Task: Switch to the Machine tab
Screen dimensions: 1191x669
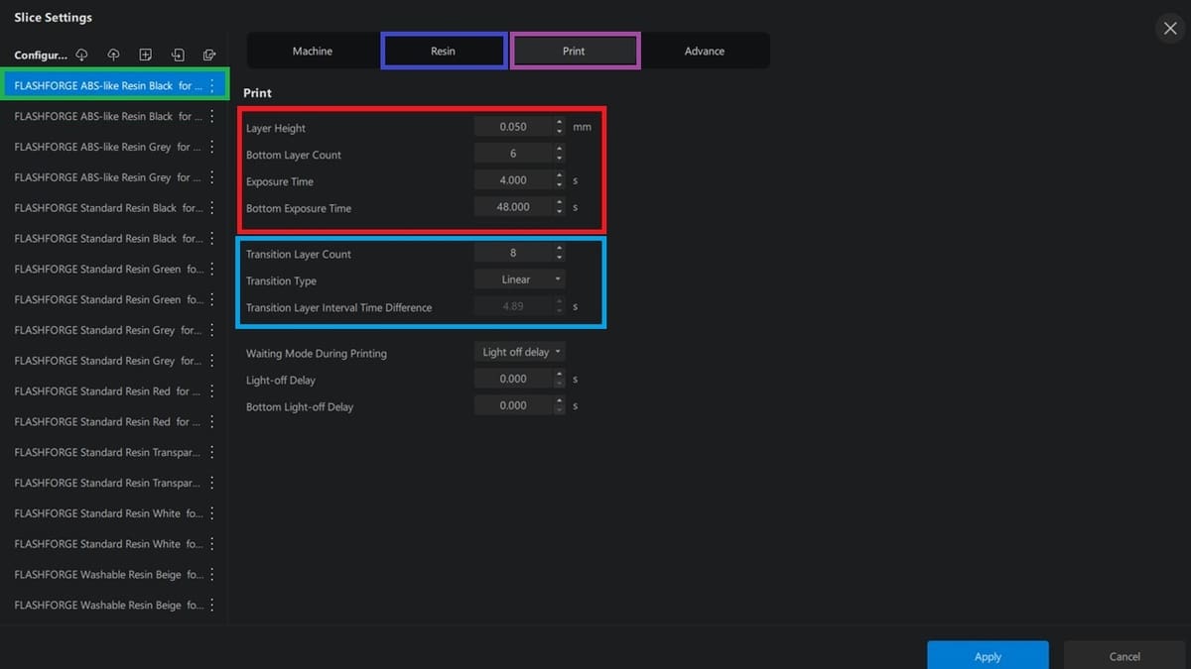Action: pos(313,51)
